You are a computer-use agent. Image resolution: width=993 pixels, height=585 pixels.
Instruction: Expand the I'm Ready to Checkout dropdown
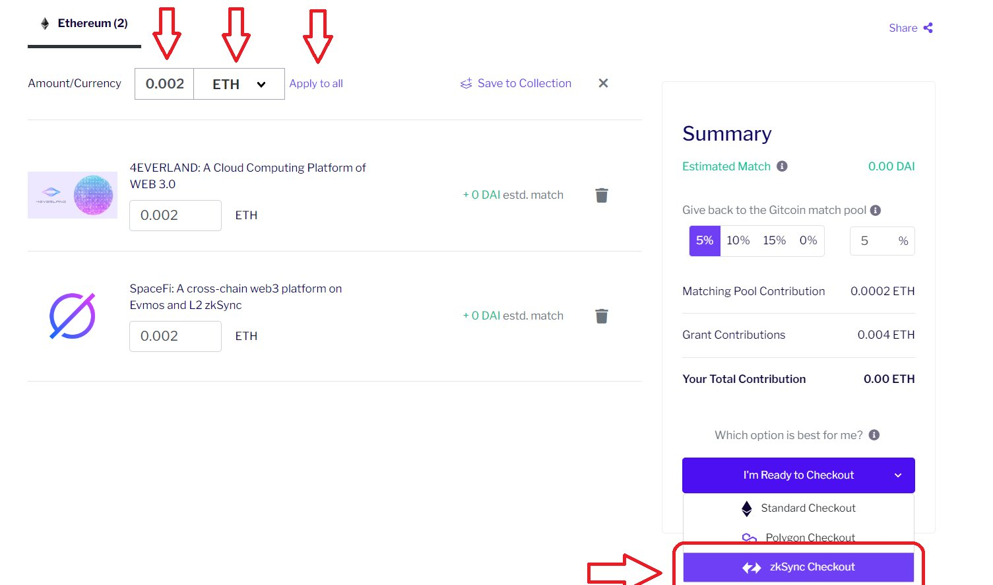click(x=897, y=475)
